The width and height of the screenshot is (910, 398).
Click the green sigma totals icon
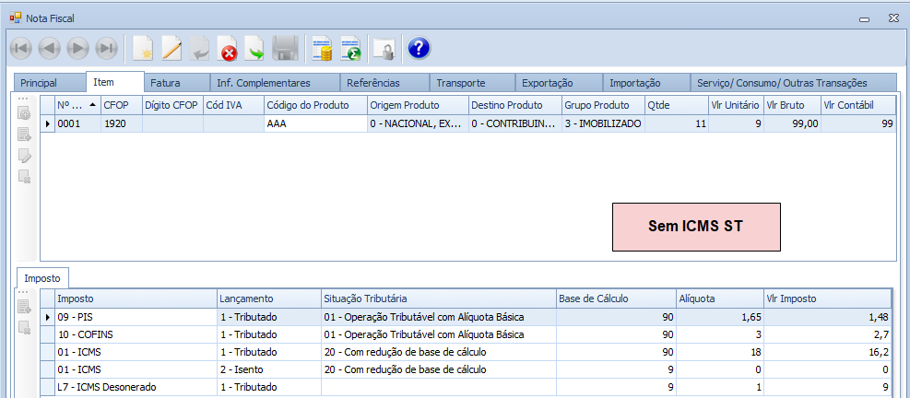(349, 48)
